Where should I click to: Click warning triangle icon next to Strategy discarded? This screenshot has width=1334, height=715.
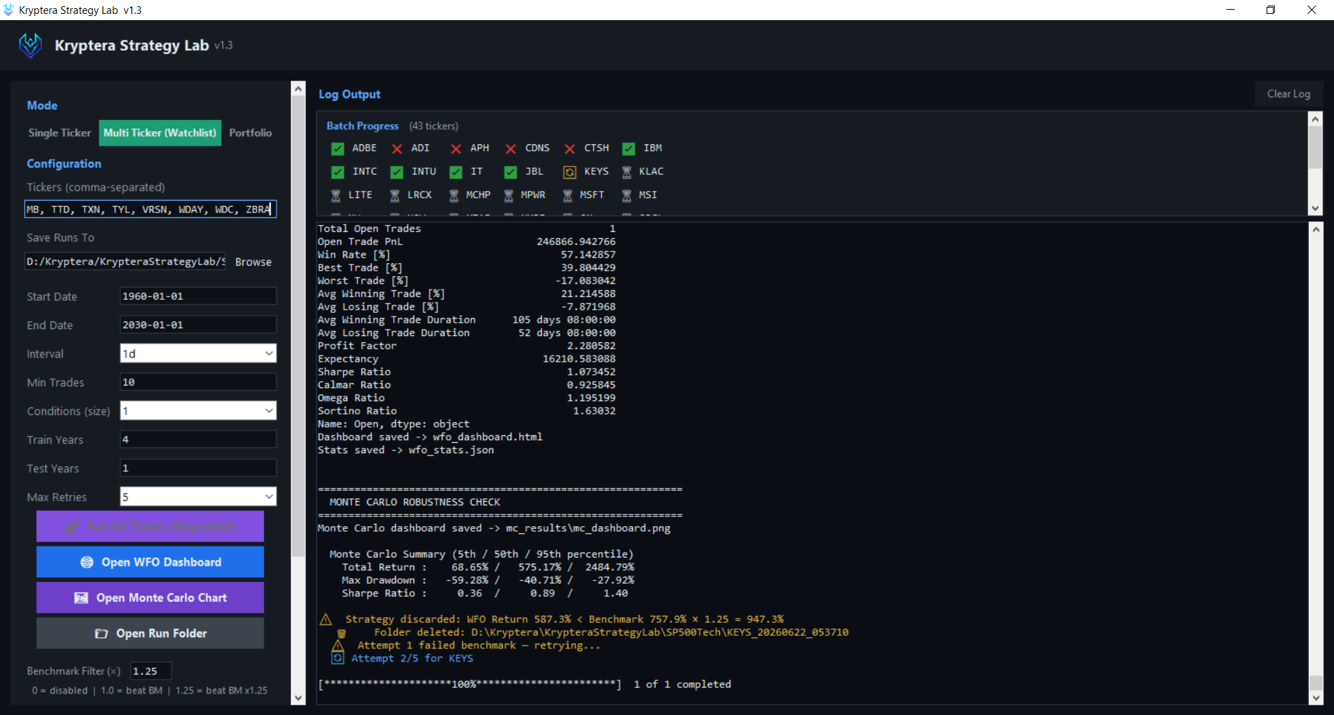325,619
